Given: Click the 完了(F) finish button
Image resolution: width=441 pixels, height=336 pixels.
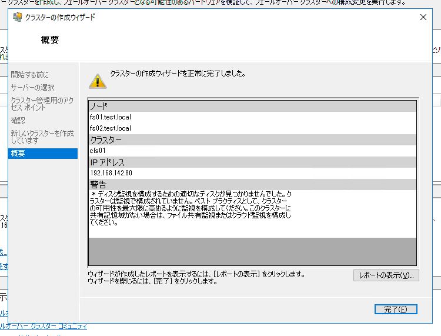Looking at the screenshot, I should [x=396, y=310].
